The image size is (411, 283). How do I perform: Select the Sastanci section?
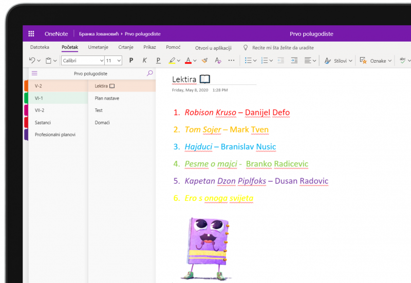tap(58, 122)
